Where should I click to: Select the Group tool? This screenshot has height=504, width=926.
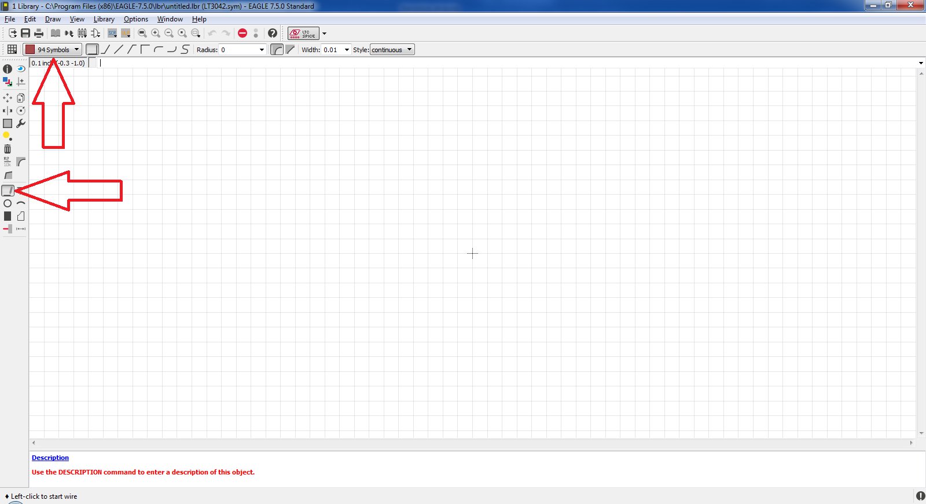8,123
